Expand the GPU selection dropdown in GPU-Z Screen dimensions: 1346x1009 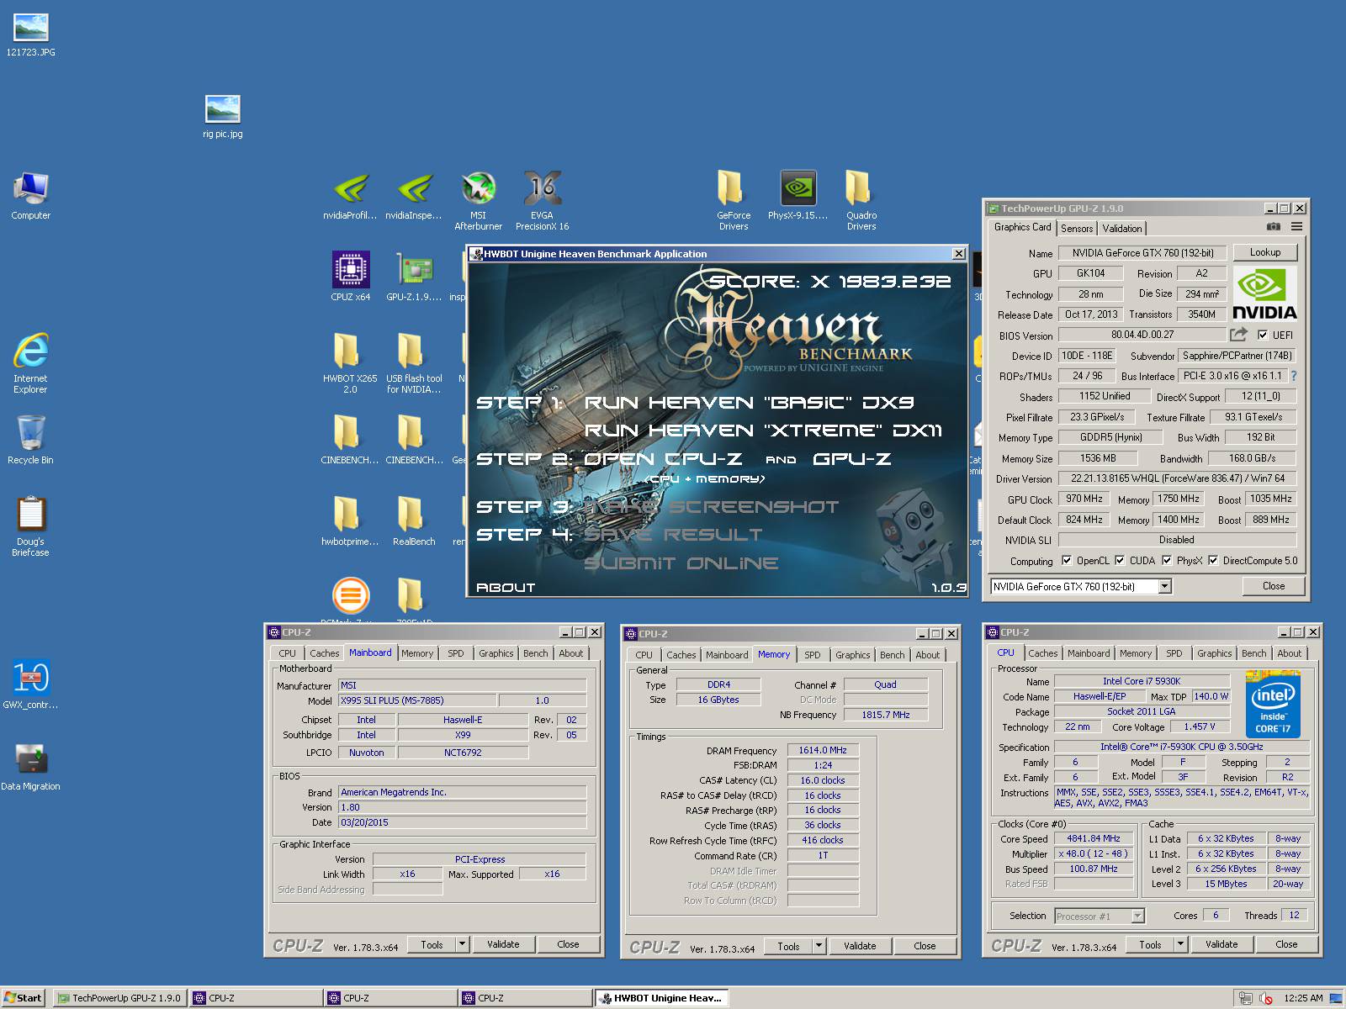1165,587
